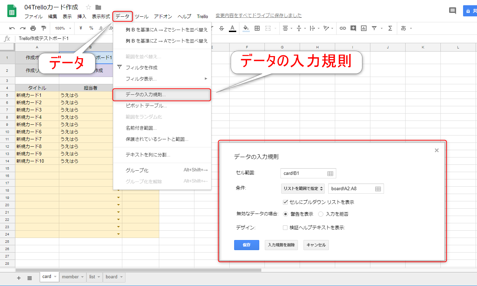Insert a chart icon
The image size is (477, 286).
tap(364, 28)
